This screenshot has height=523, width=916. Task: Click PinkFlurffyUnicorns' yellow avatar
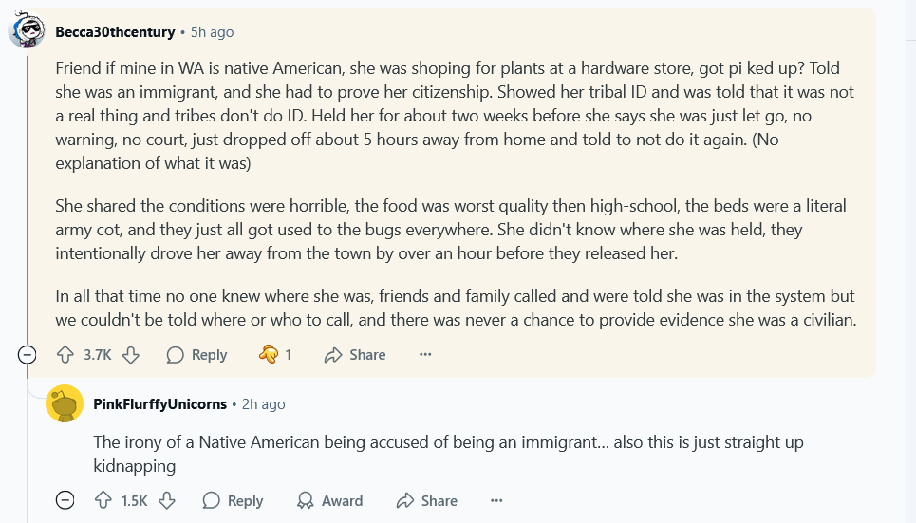65,403
